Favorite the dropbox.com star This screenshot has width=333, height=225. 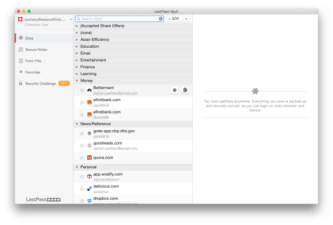82,201
